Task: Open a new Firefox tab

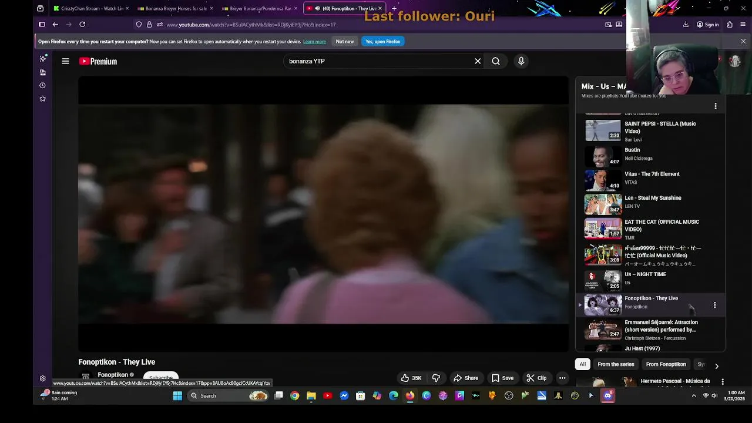Action: [x=394, y=9]
